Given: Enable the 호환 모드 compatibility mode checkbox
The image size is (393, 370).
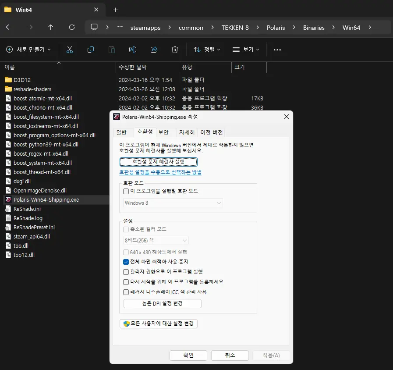Looking at the screenshot, I should pyautogui.click(x=126, y=191).
